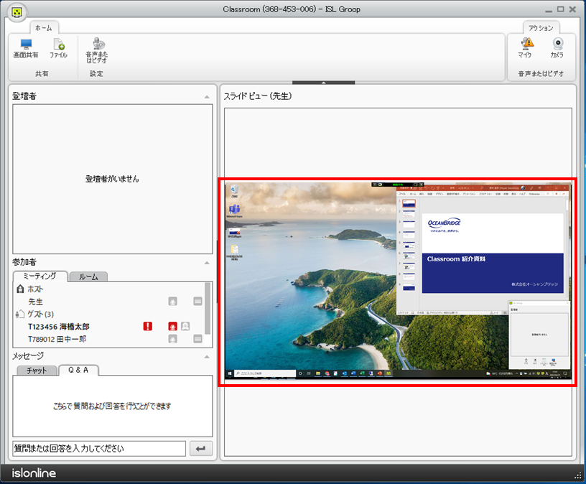Click the ホスト group row
The width and height of the screenshot is (586, 484).
click(x=109, y=289)
